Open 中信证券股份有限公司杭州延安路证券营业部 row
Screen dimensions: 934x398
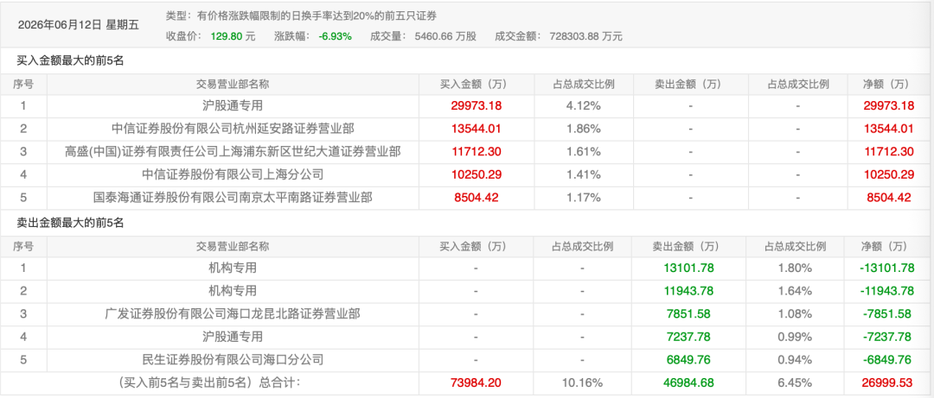click(233, 129)
